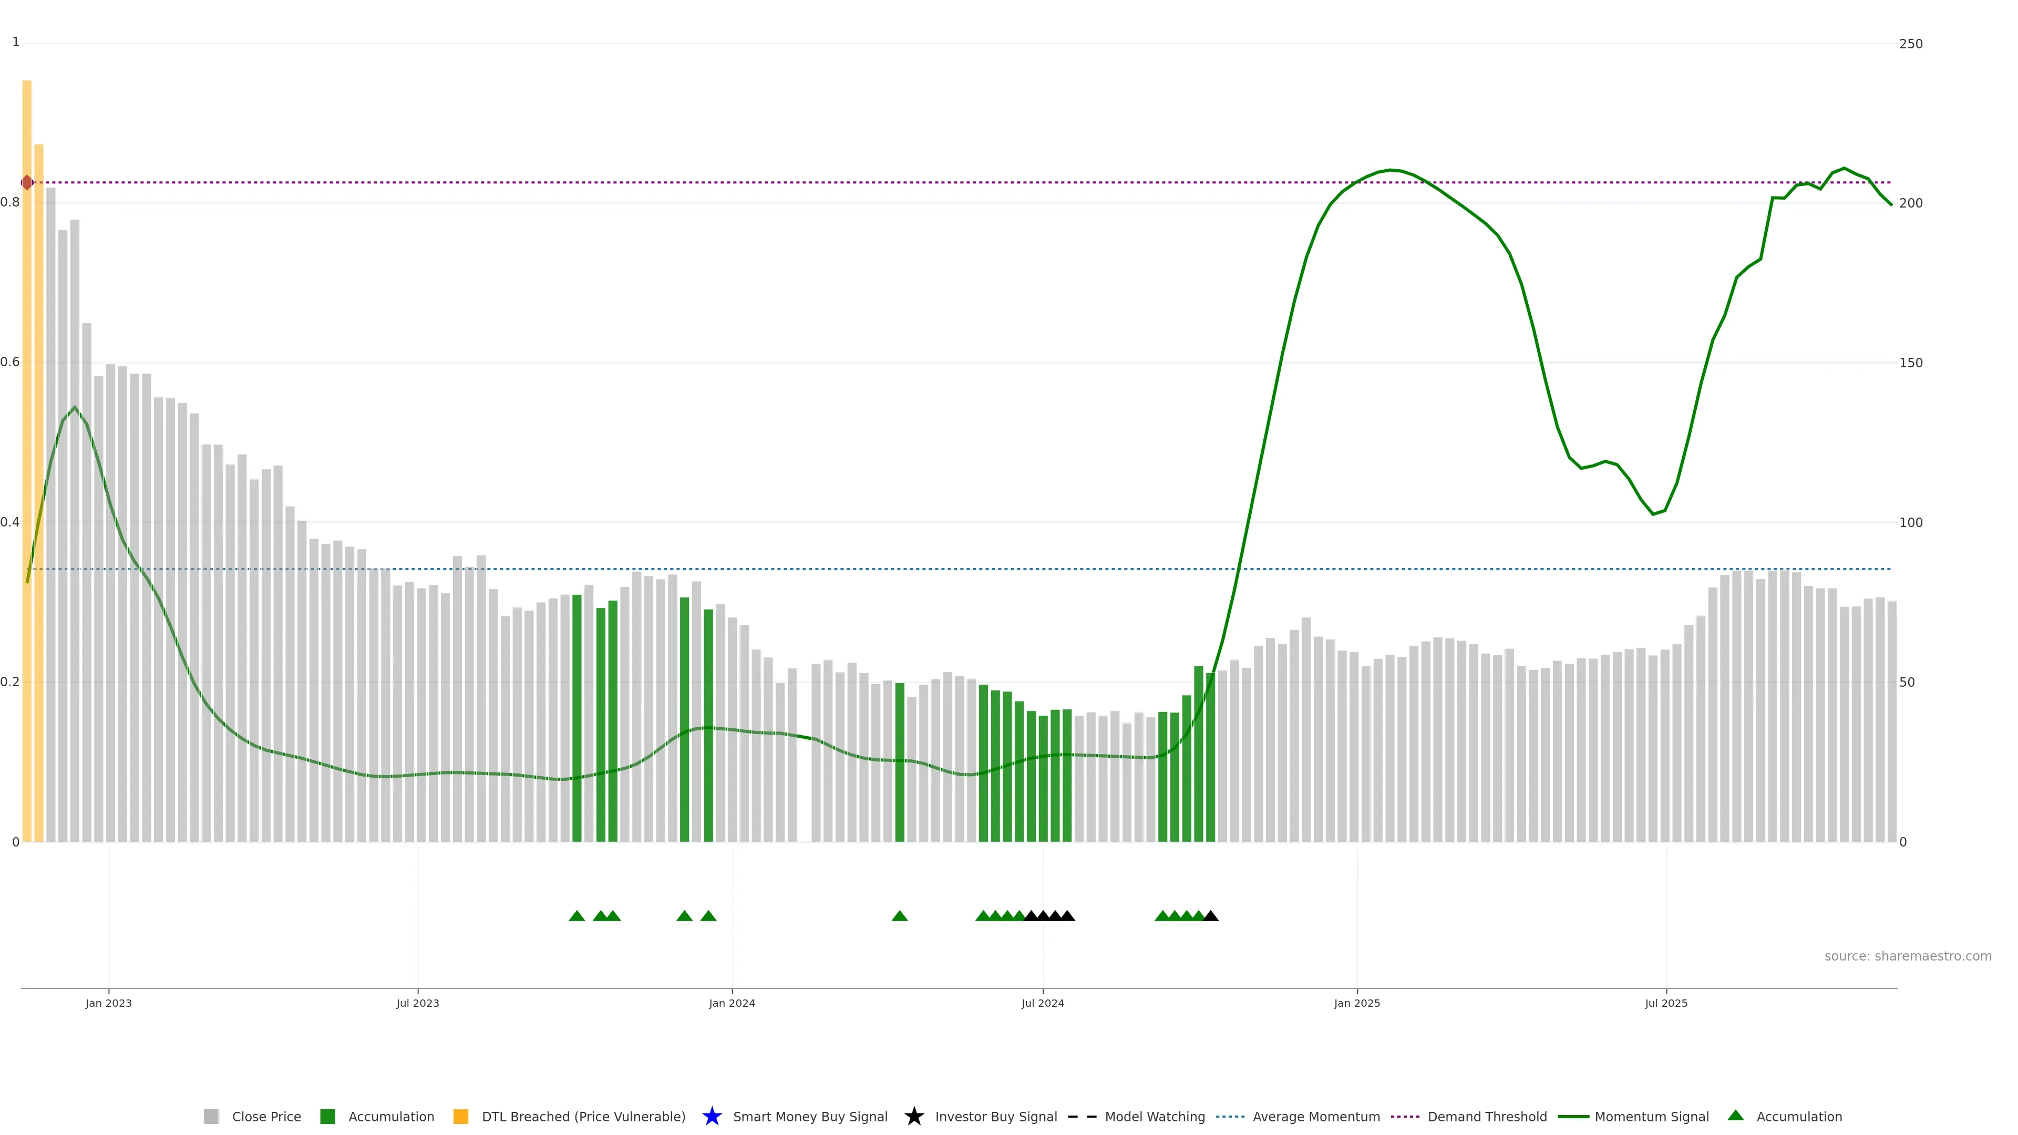Click the first green accumulation triangle marker
Viewport: 2018px width, 1135px height.
[x=576, y=916]
